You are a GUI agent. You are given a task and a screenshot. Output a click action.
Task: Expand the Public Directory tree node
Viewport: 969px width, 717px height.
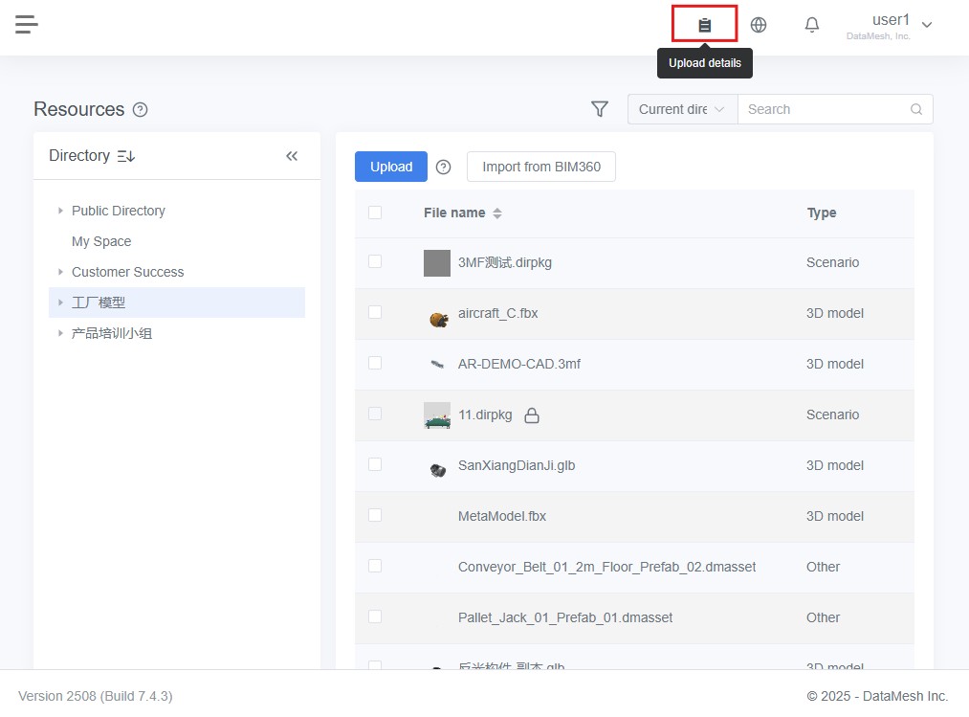tap(60, 211)
